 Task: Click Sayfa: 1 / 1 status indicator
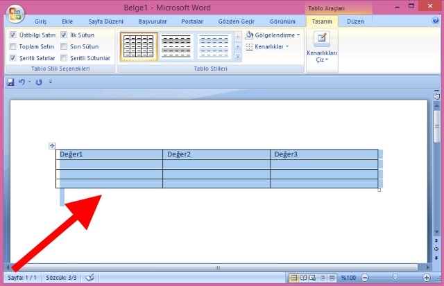[x=22, y=278]
